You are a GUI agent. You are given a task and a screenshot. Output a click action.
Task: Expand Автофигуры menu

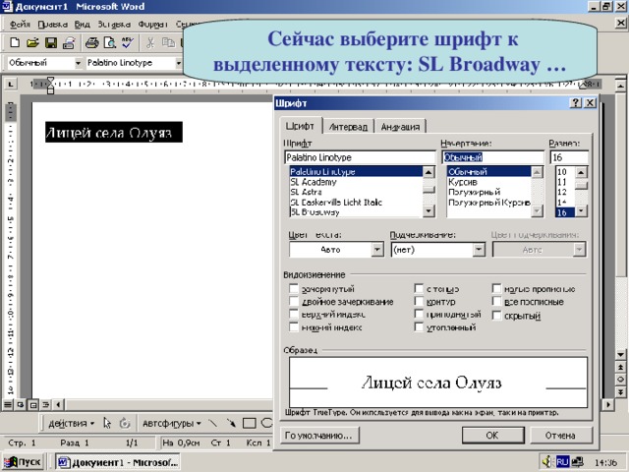click(x=171, y=423)
